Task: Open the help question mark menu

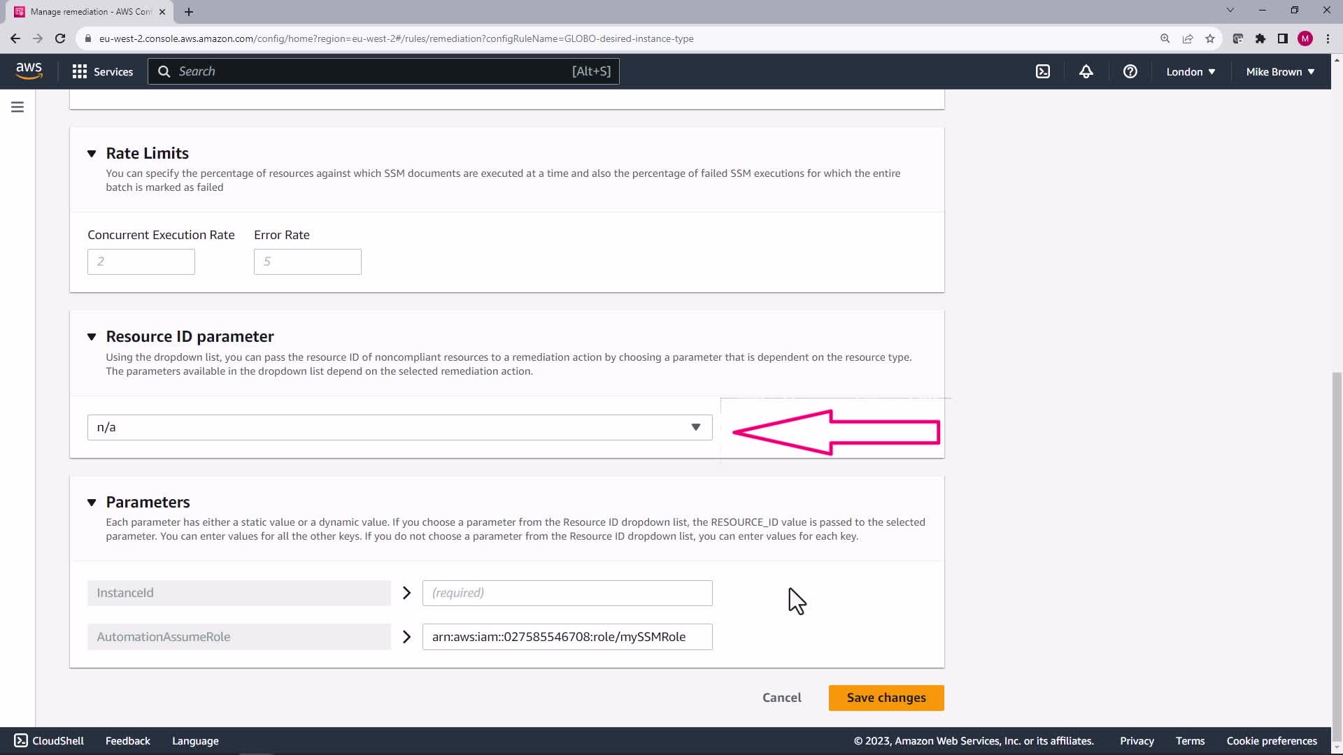Action: 1130,71
